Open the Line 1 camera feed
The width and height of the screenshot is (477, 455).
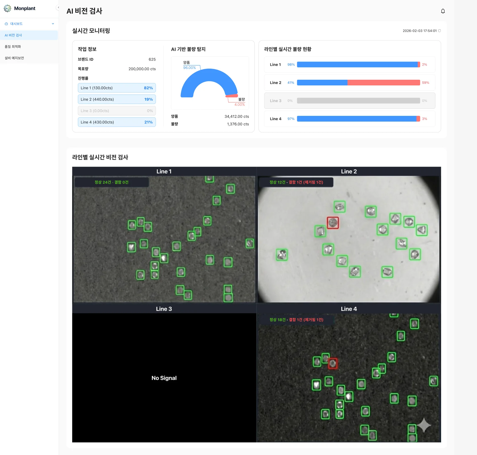pos(164,239)
